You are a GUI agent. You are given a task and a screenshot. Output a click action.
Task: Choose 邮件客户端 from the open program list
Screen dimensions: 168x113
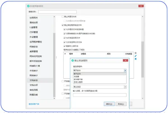100,79
